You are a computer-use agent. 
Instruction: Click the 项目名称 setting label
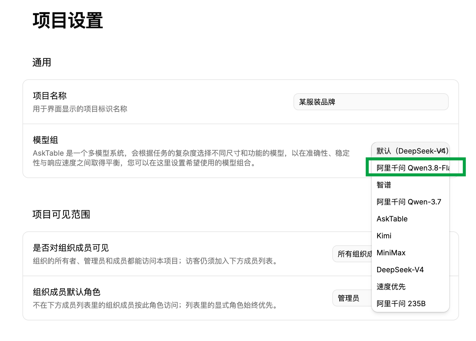click(x=50, y=96)
